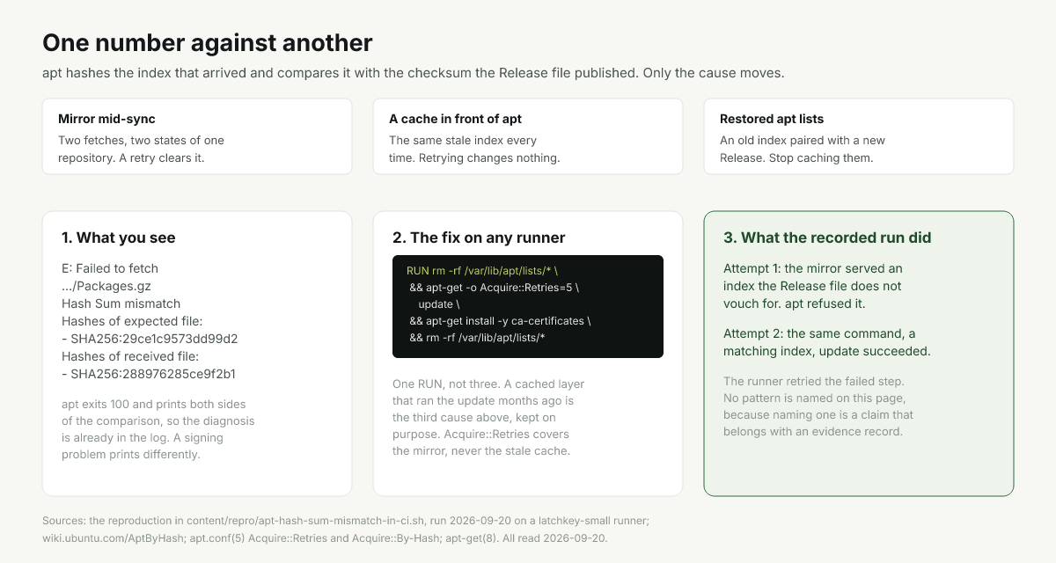Screen dimensions: 1056x563
Task: Click the 'Restored apt lists' card title
Action: coord(772,119)
